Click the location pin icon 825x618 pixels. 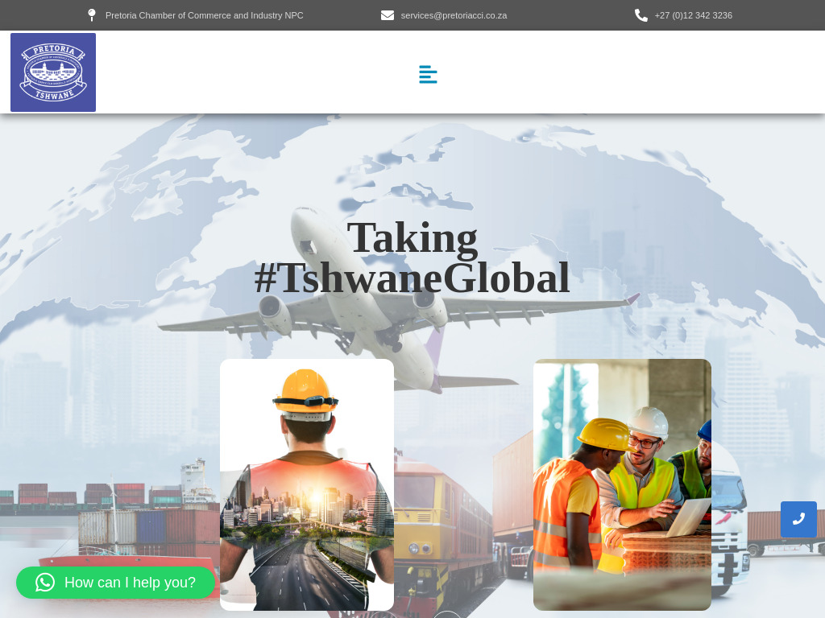(92, 15)
